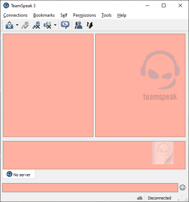Image resolution: width=189 pixels, height=202 pixels.
Task: Close the TeamSpeak 3 window
Action: (x=180, y=6)
